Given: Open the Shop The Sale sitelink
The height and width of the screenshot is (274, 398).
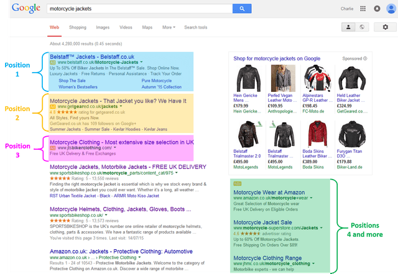Looking at the screenshot, I should [72, 81].
